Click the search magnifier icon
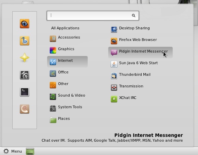Image resolution: width=198 pixels, height=155 pixels. (133, 16)
